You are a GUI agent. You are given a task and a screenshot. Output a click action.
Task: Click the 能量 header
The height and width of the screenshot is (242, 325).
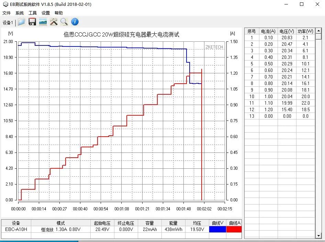click(173, 223)
